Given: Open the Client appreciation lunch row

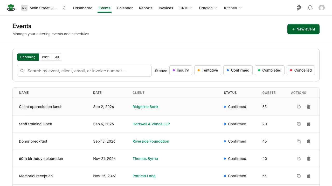Looking at the screenshot, I should click(x=166, y=107).
